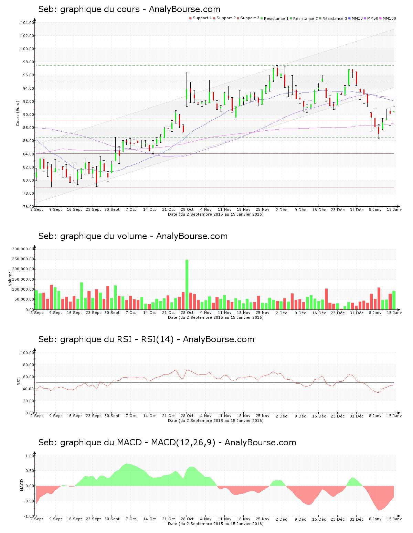Click the tallest green volume bar near 28 Oct
This screenshot has height=533, width=413.
(187, 284)
